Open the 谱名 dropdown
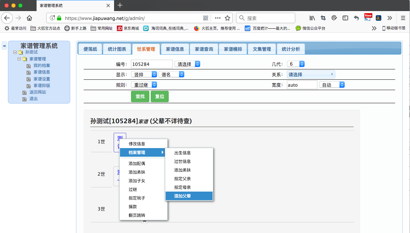This screenshot has height=233, width=410. pos(171,75)
